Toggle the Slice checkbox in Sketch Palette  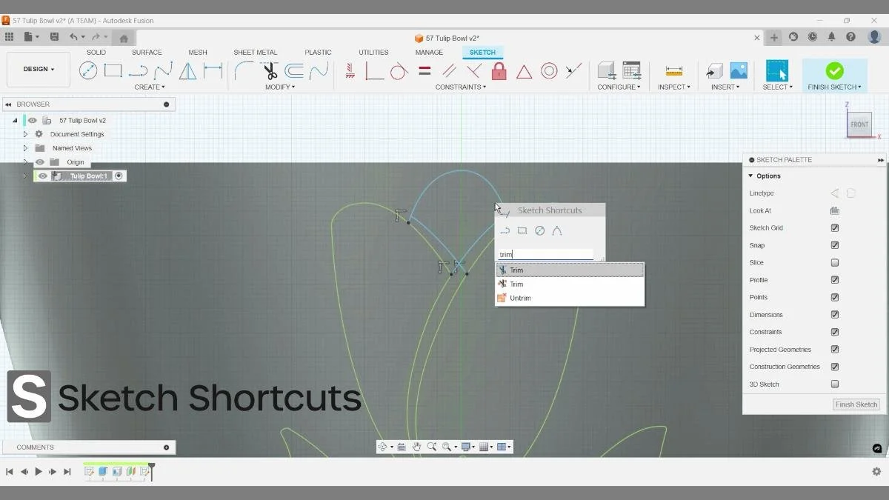point(835,262)
